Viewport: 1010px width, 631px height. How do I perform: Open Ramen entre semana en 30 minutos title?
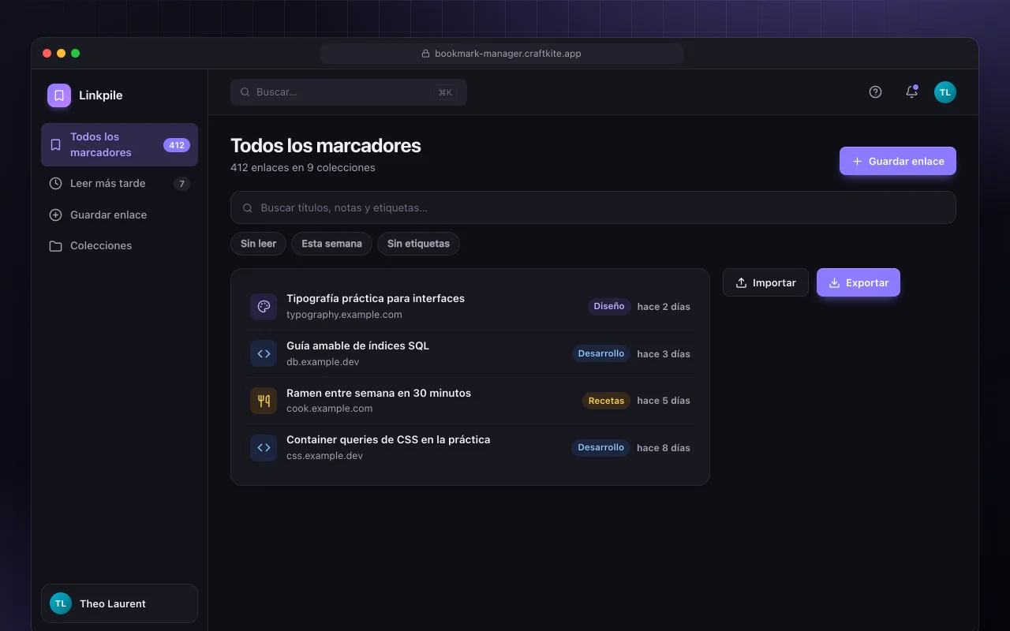(379, 393)
